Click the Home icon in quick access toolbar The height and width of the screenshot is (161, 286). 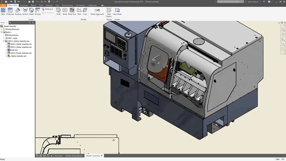pos(29,2)
